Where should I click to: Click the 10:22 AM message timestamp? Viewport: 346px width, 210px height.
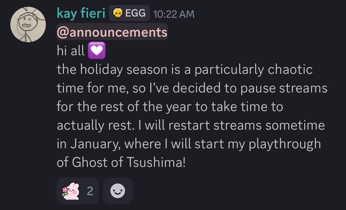point(174,14)
